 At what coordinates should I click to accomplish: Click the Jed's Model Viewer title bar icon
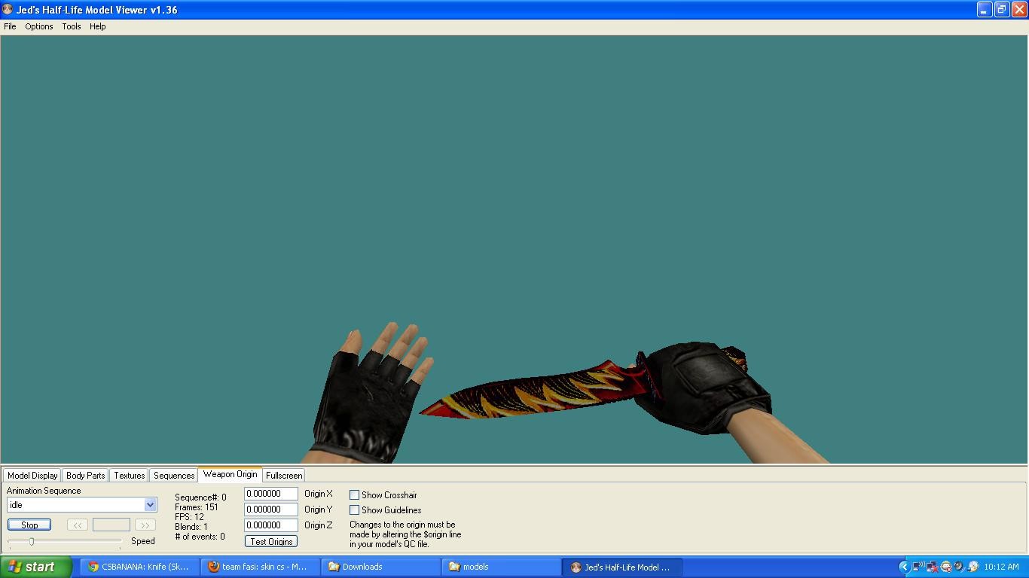(x=8, y=10)
